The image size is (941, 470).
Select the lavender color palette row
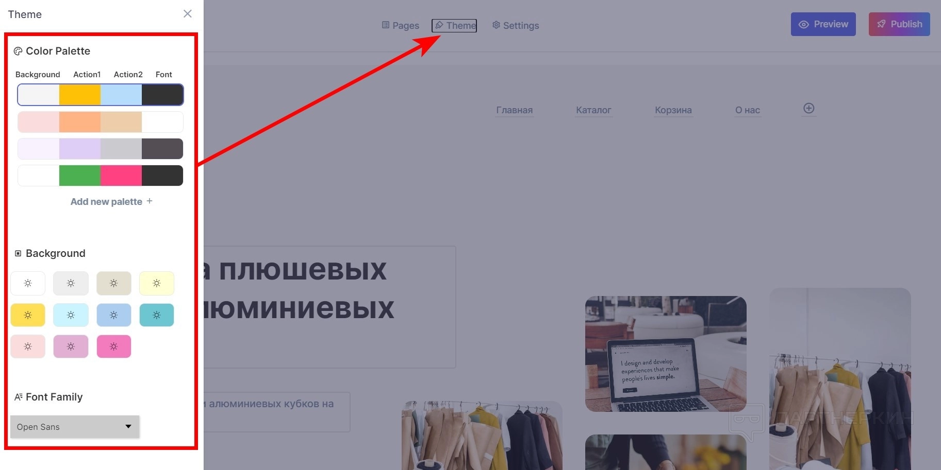click(101, 149)
